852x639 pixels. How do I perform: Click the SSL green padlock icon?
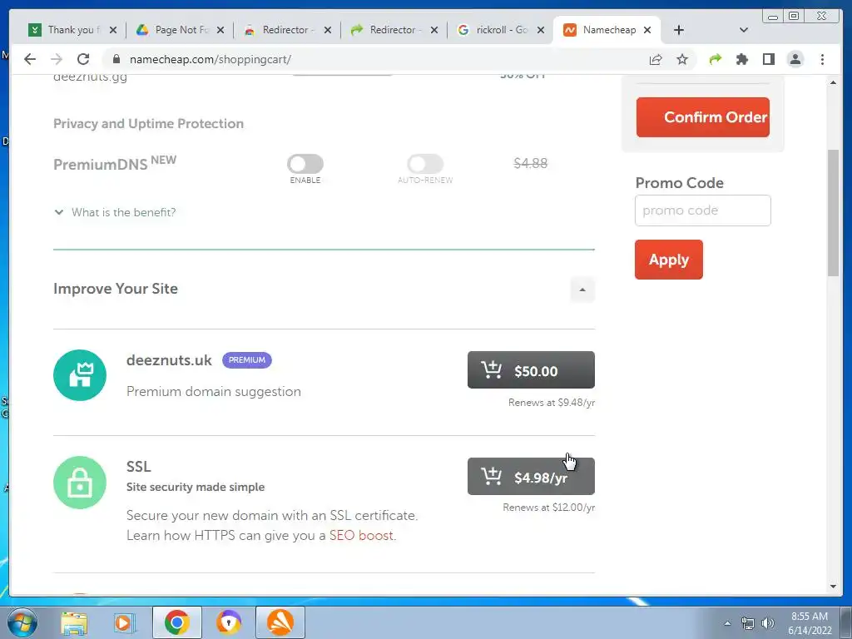click(80, 483)
